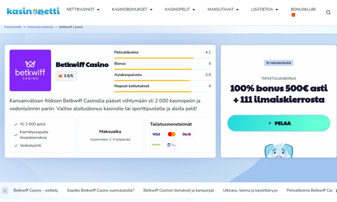Go to Betkwiff Casino – esittely section
Image resolution: width=337 pixels, height=202 pixels.
click(x=36, y=190)
